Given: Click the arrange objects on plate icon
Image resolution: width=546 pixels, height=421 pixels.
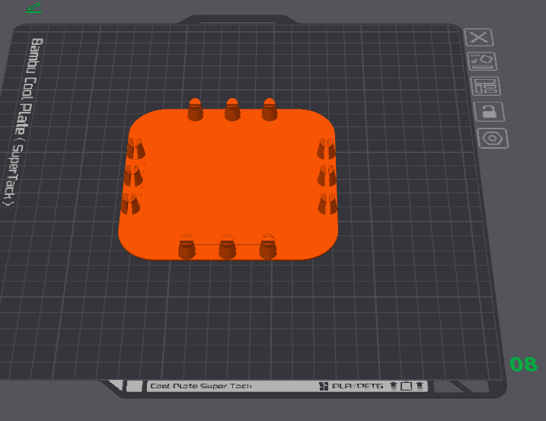Looking at the screenshot, I should (485, 86).
